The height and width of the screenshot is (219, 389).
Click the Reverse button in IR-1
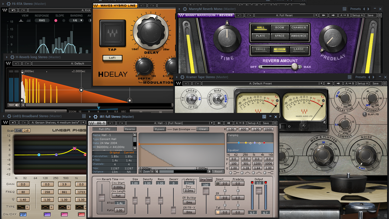[x=130, y=129]
